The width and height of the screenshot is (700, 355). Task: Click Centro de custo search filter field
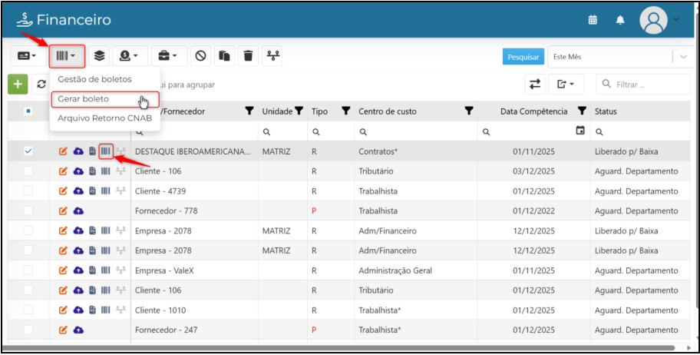[x=415, y=132]
